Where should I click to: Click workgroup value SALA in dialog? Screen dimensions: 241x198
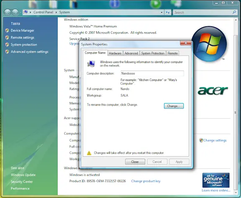pyautogui.click(x=124, y=96)
